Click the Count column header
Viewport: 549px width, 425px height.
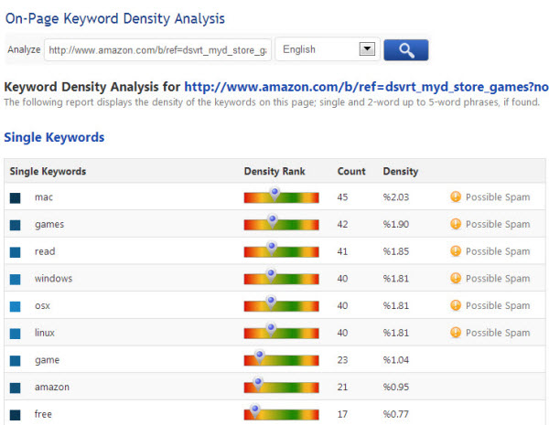coord(351,171)
